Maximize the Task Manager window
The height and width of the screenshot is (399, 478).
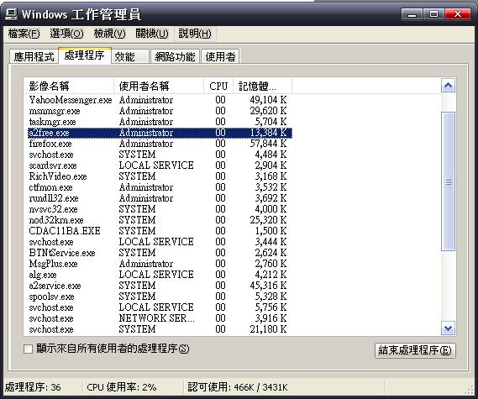coord(433,14)
